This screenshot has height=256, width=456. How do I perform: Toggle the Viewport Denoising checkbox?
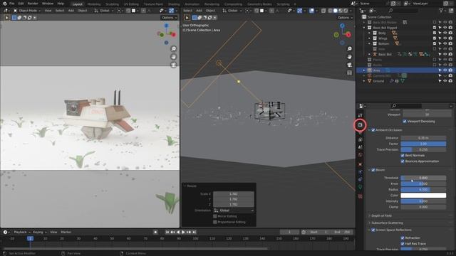[405, 122]
